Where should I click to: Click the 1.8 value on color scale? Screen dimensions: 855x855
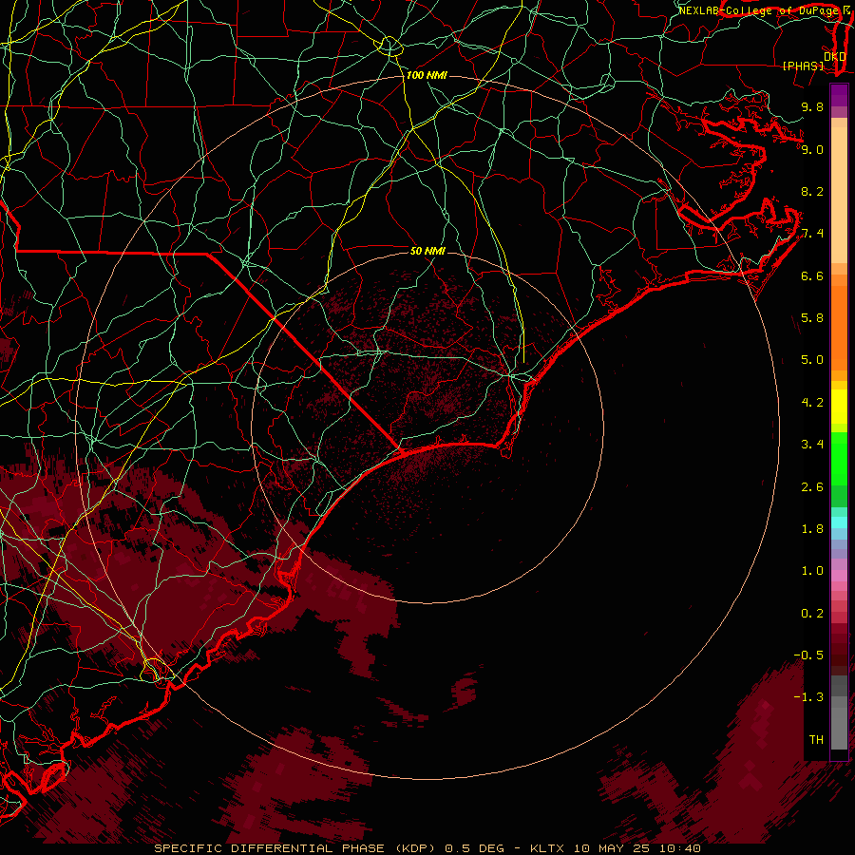tap(812, 529)
